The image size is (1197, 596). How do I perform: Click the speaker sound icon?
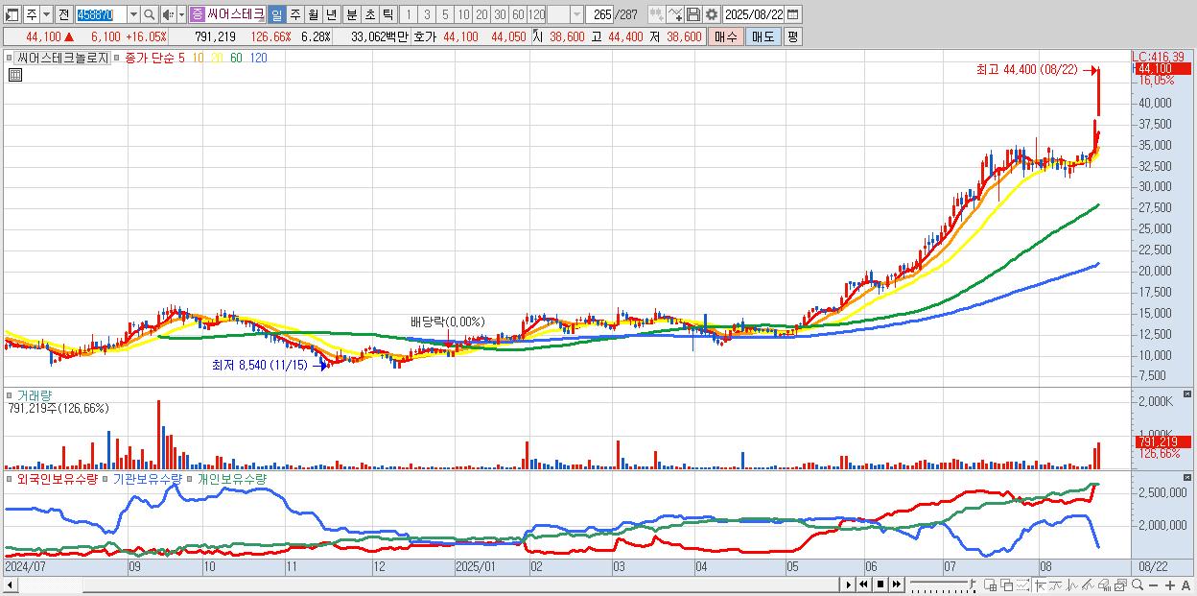[168, 14]
